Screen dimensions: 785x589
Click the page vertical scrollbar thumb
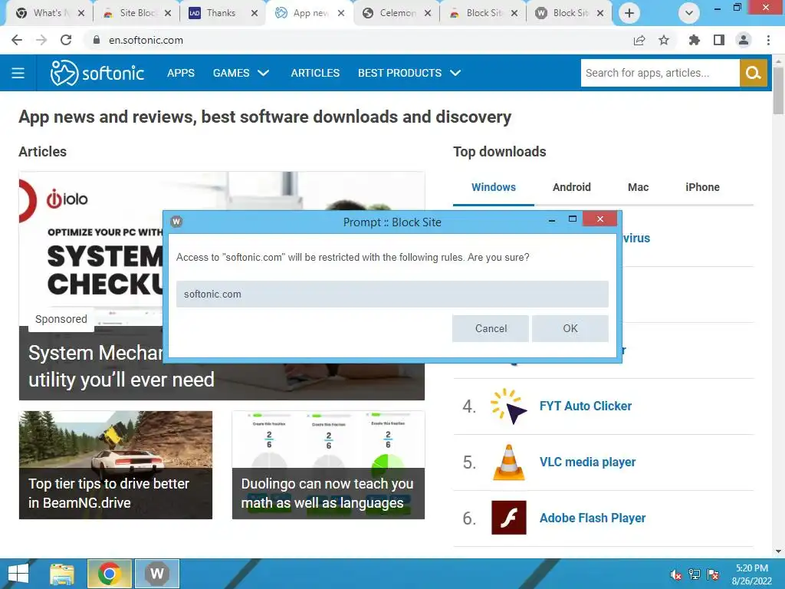(x=778, y=90)
